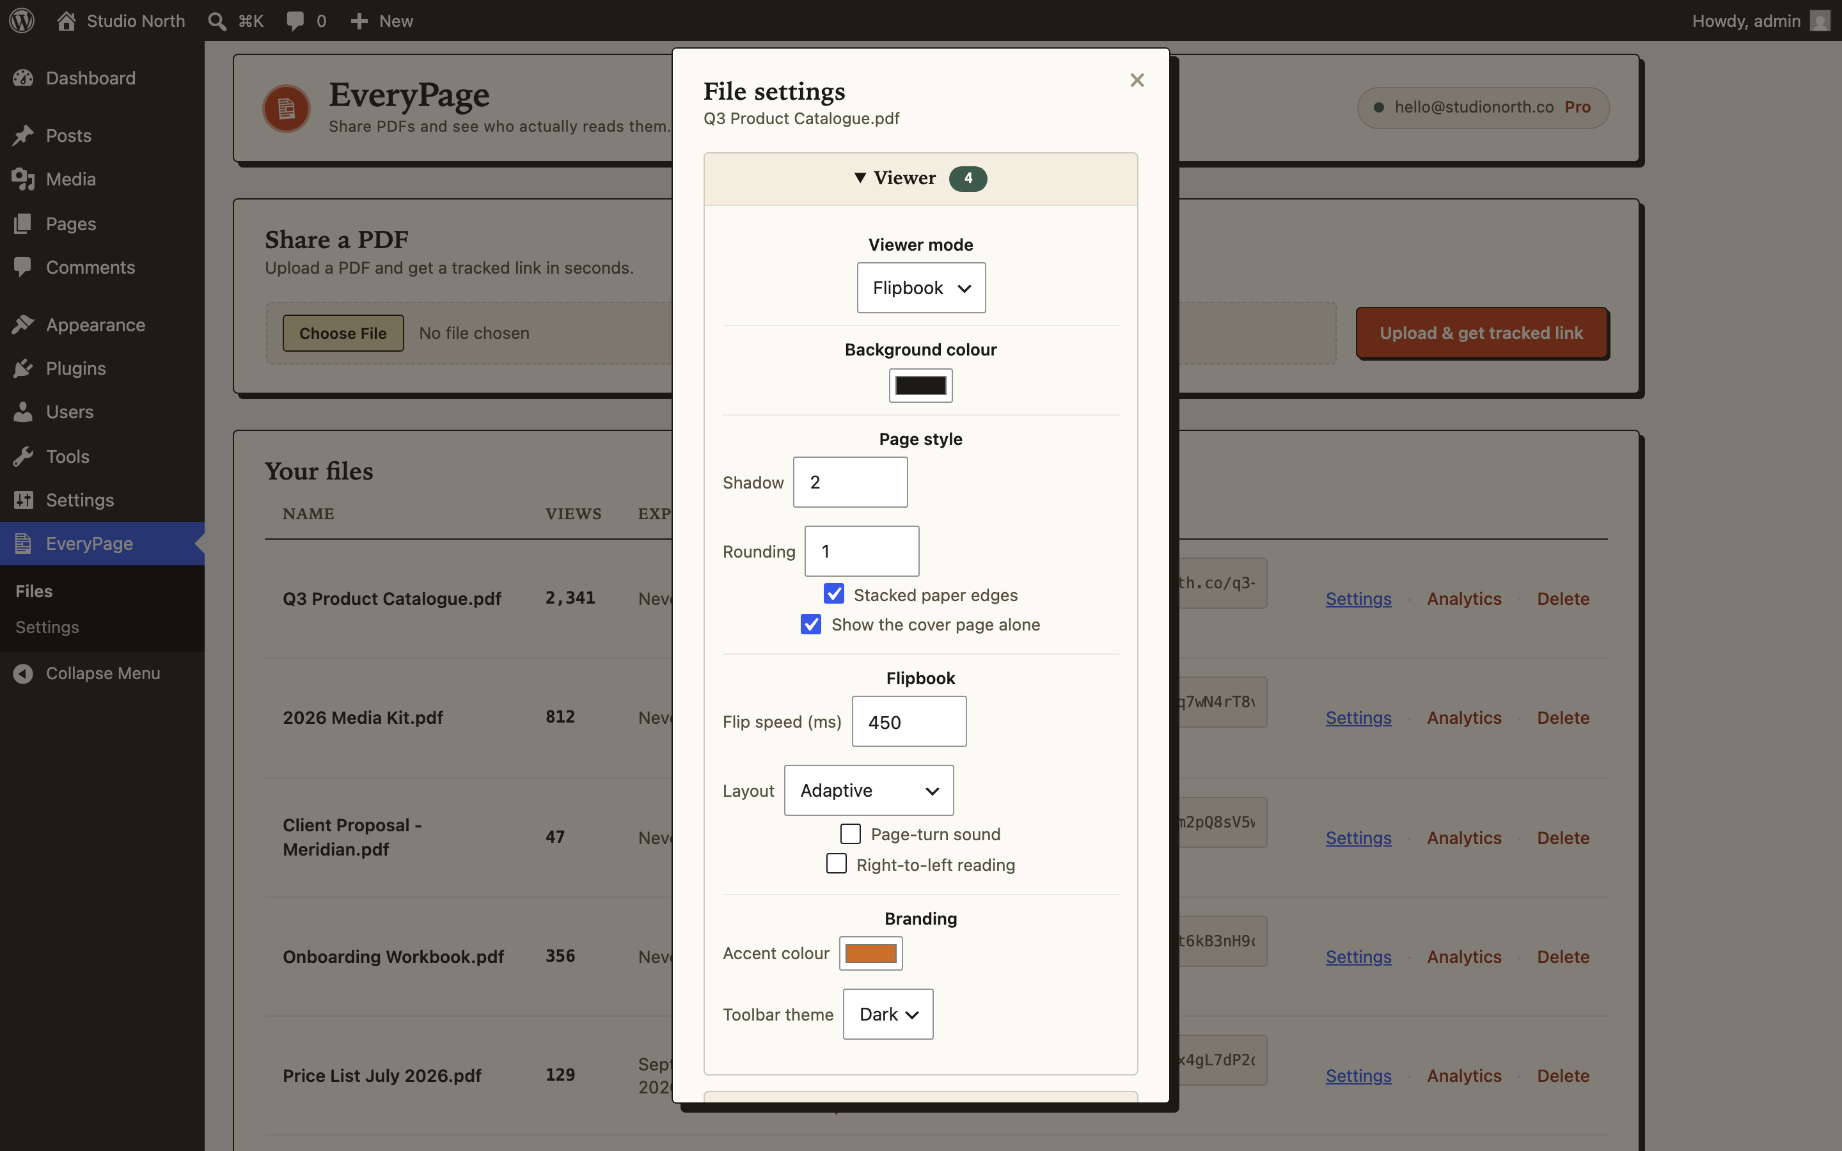Screen dimensions: 1842x1151
Task: Open the admin bar search icon
Action: (x=217, y=20)
